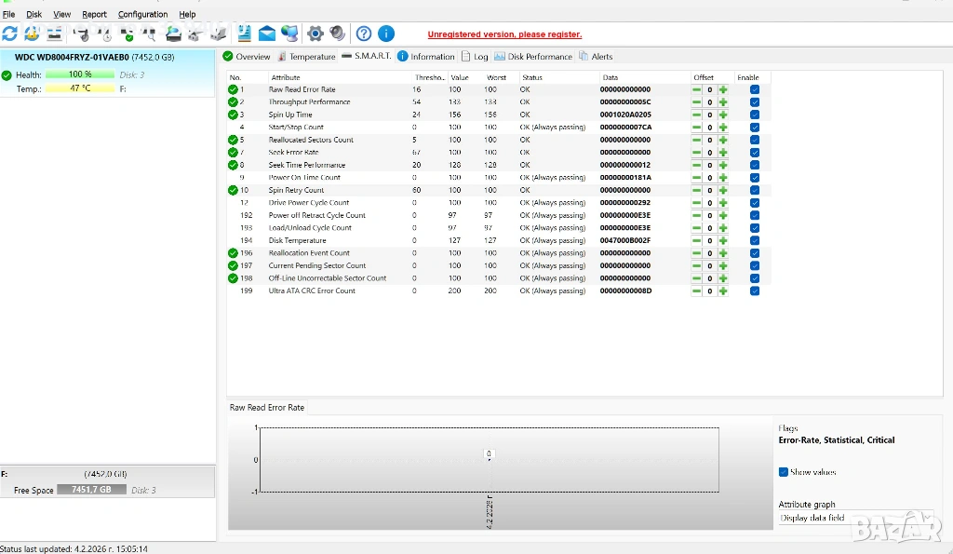Uncheck Enable for Ultra ATA CRC Error Count

click(x=755, y=291)
